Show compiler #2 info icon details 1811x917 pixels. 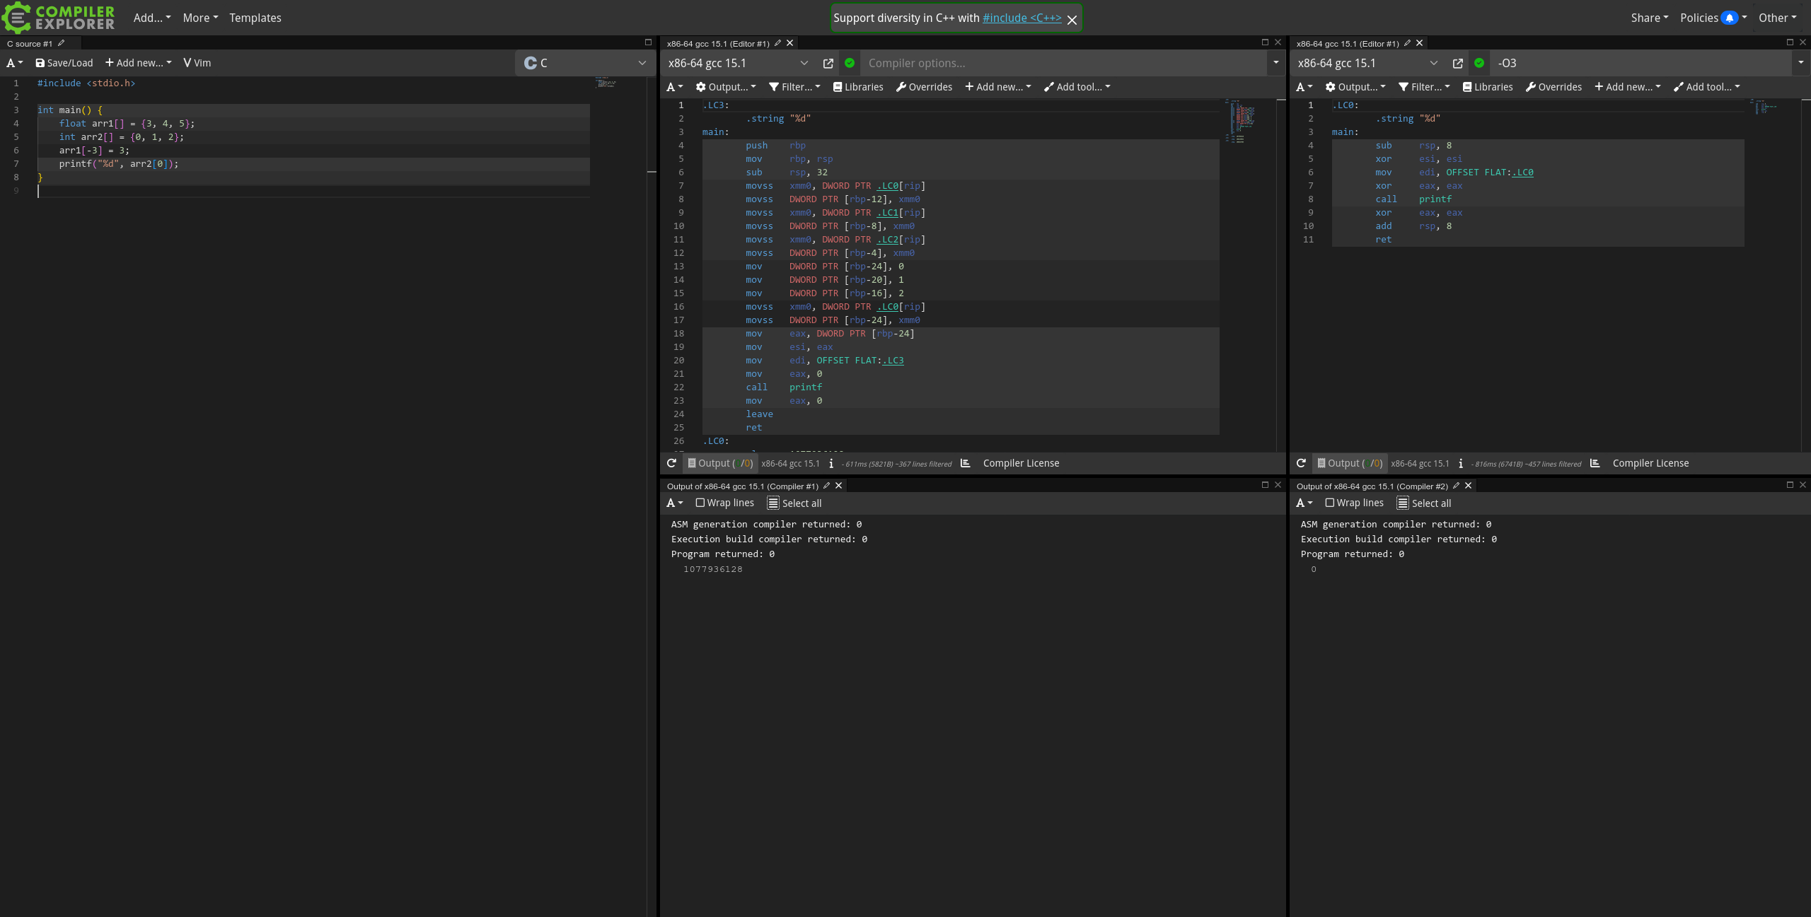pos(1461,464)
